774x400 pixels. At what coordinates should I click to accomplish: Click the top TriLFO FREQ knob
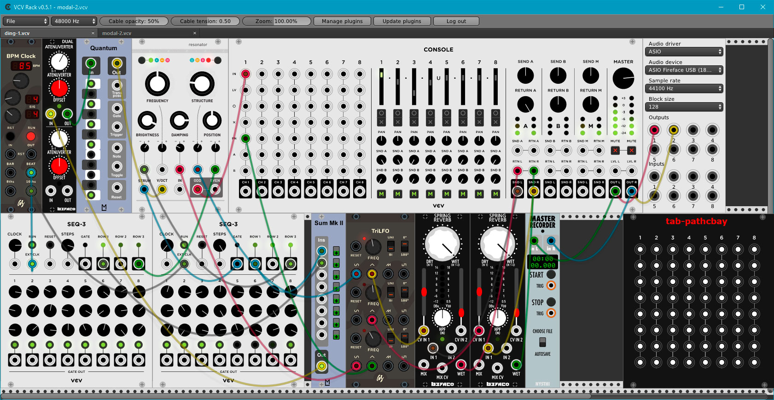click(x=373, y=247)
